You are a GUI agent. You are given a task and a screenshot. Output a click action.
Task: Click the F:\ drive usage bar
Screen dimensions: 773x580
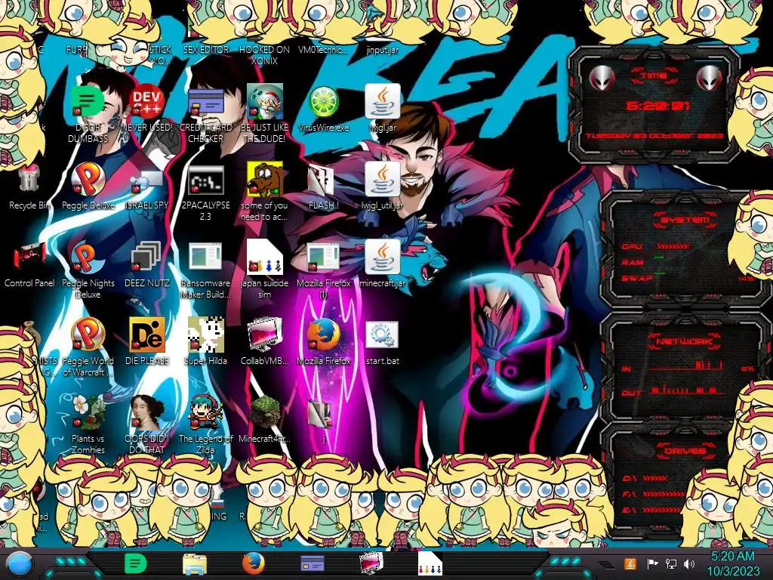(664, 494)
